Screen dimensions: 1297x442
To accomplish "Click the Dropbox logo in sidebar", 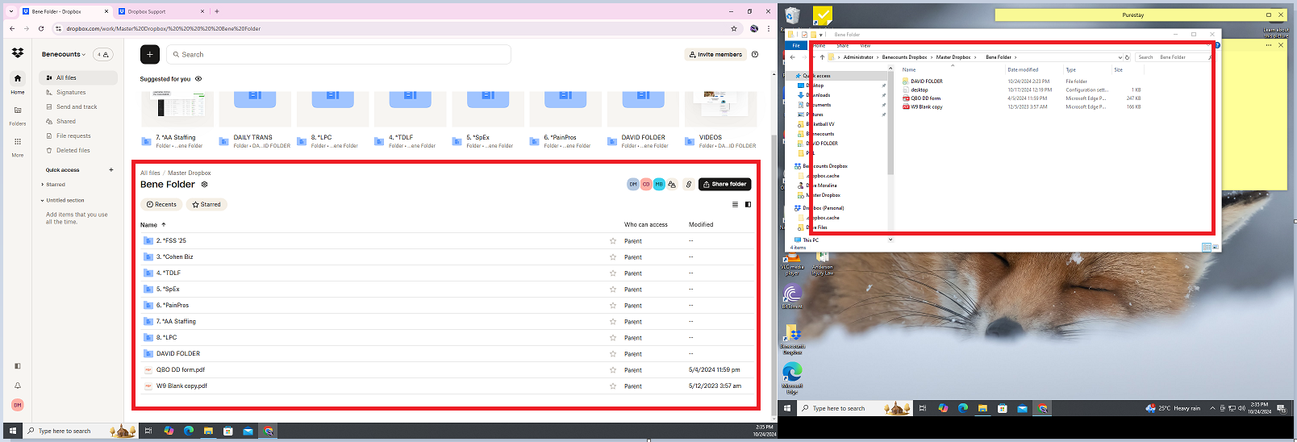I will pyautogui.click(x=18, y=53).
